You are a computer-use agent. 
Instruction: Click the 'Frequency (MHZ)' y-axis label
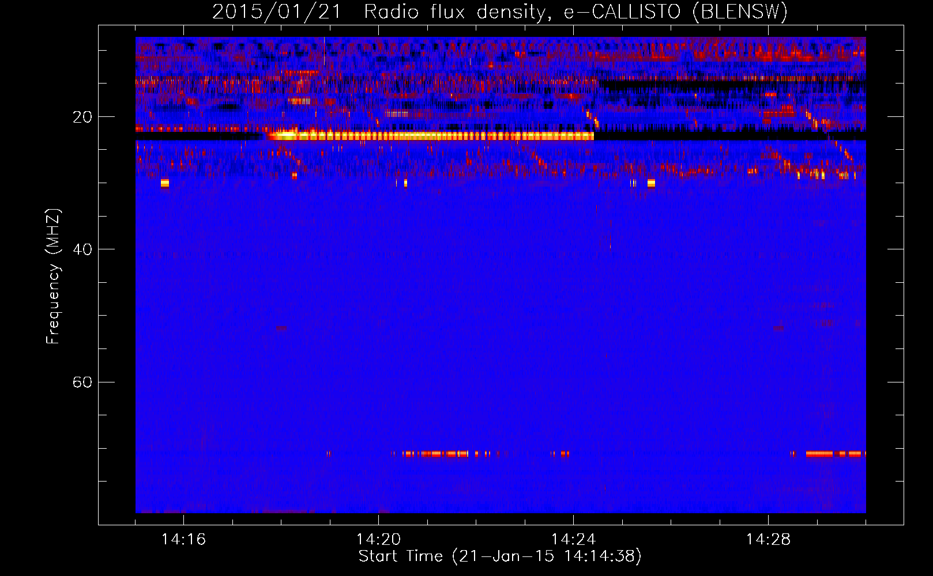point(53,276)
